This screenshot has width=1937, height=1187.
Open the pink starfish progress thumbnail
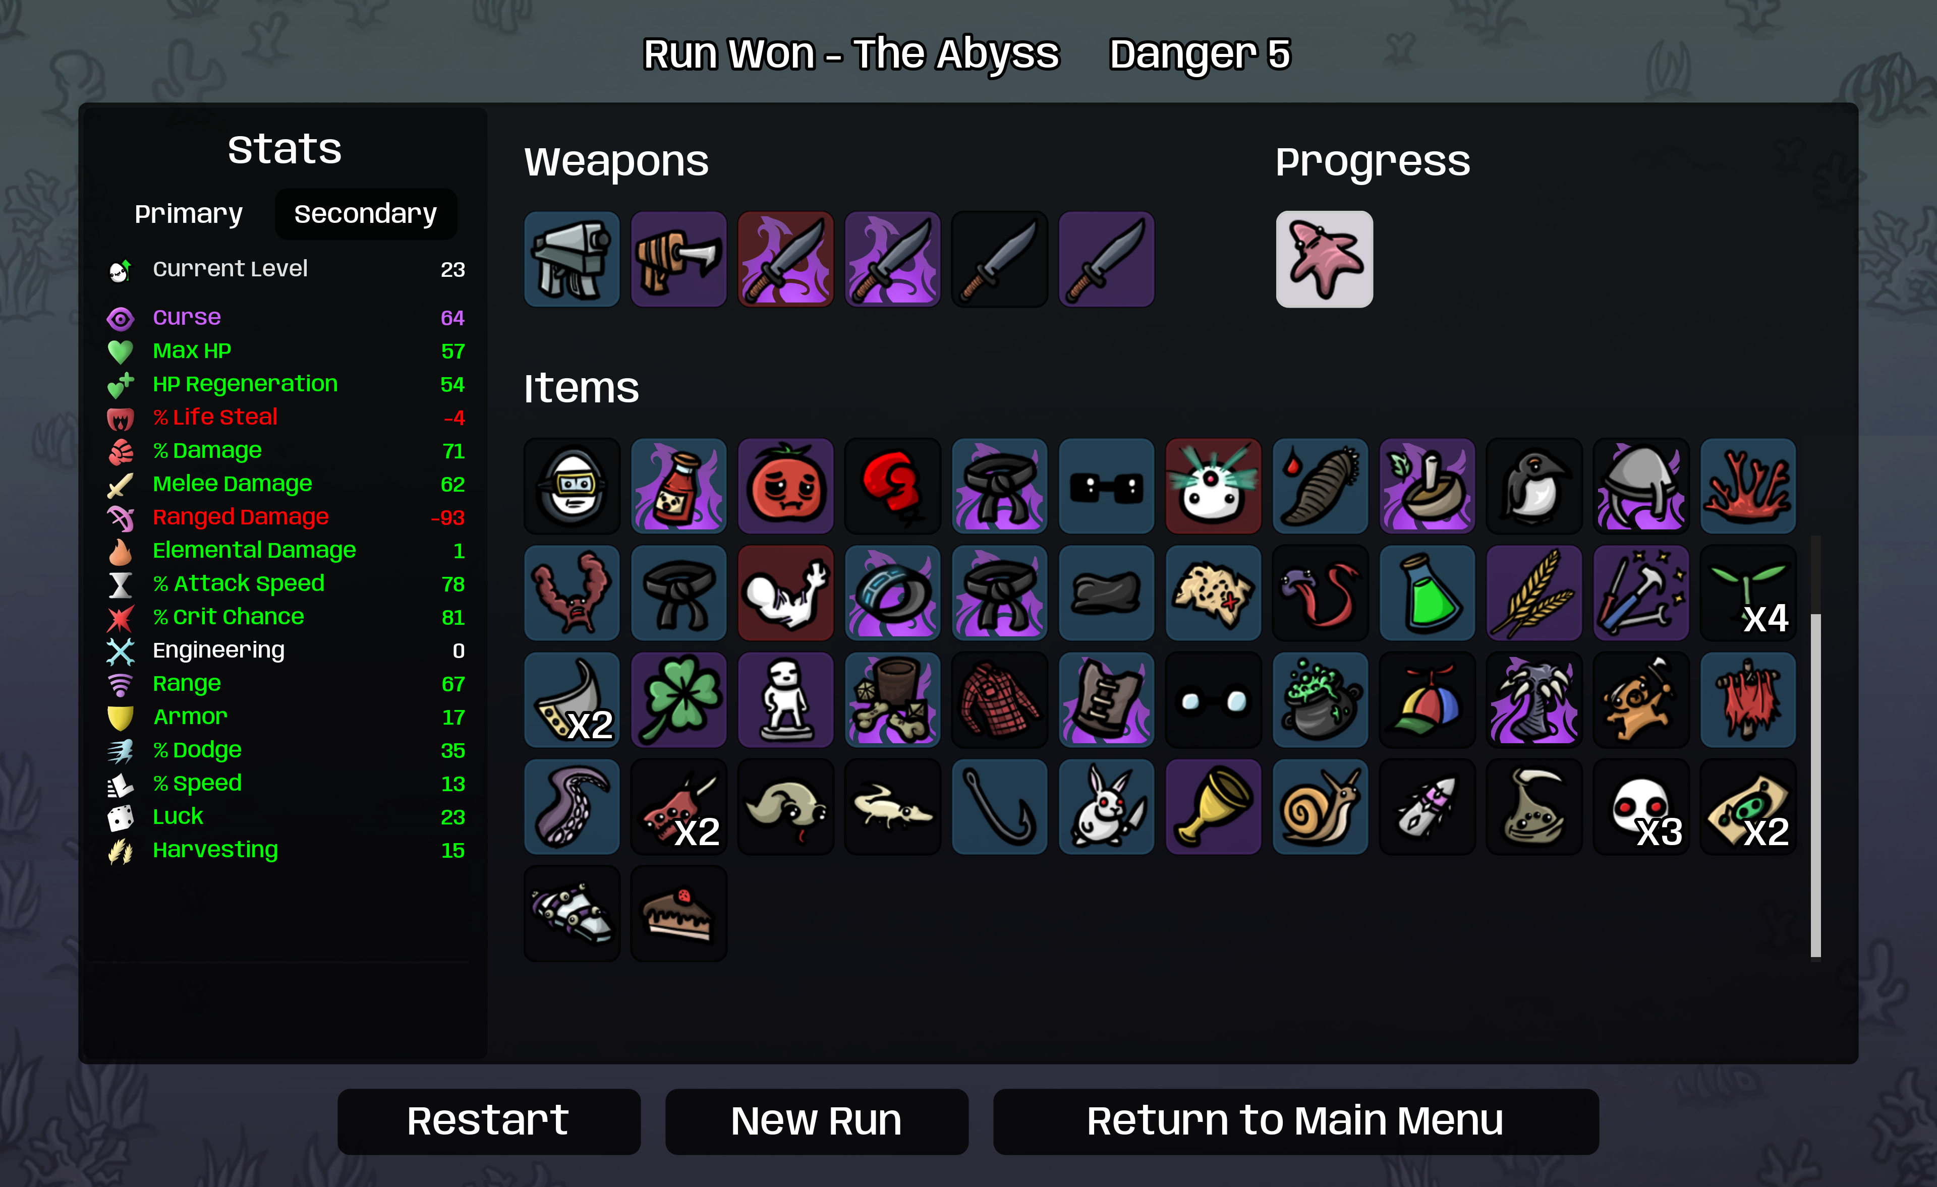click(1324, 259)
